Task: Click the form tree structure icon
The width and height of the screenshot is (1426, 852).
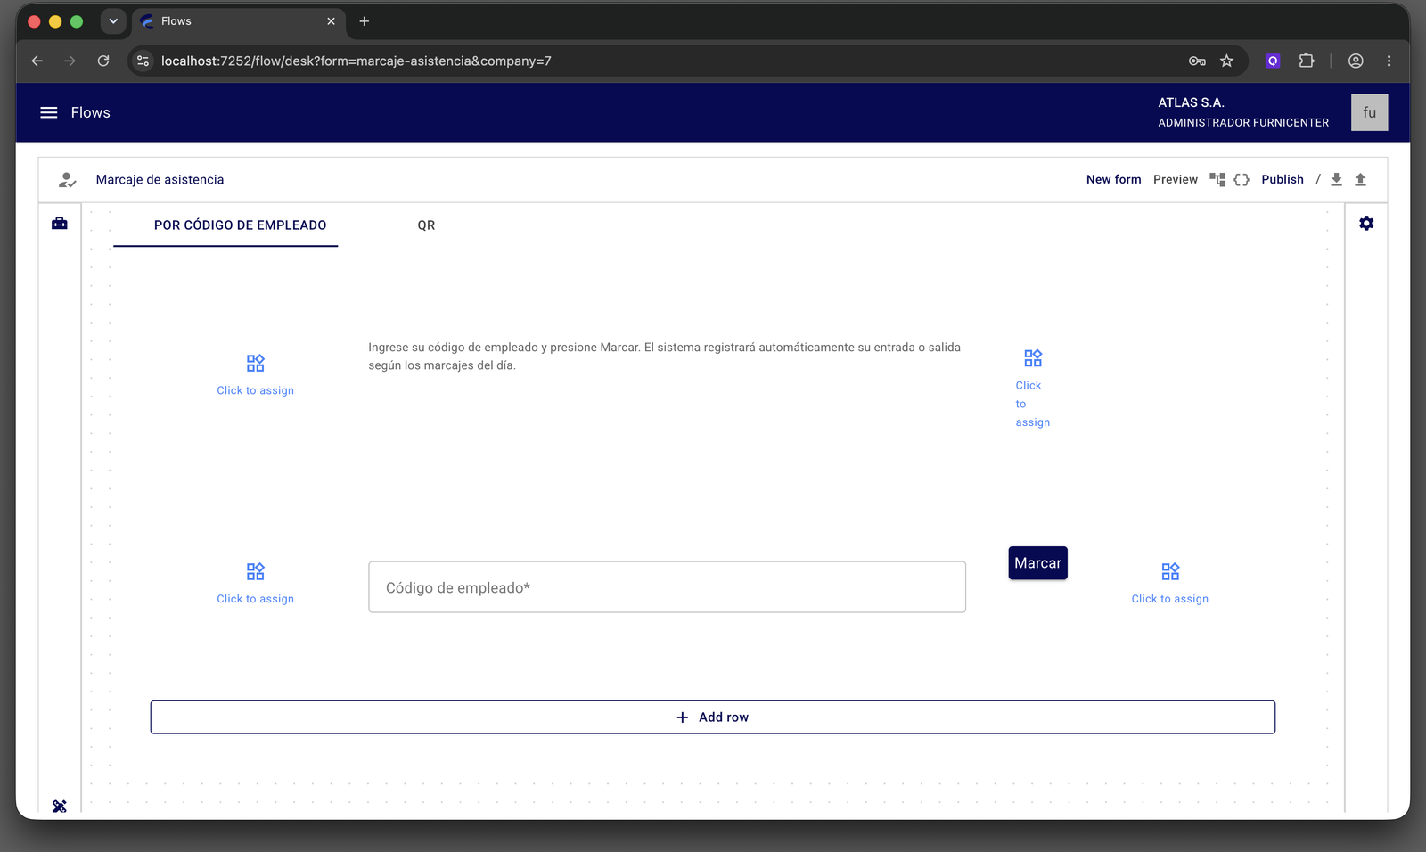Action: tap(1217, 179)
